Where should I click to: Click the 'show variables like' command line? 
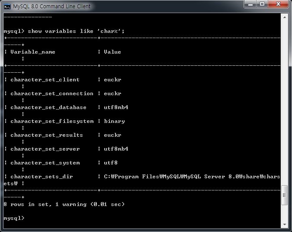pos(64,31)
